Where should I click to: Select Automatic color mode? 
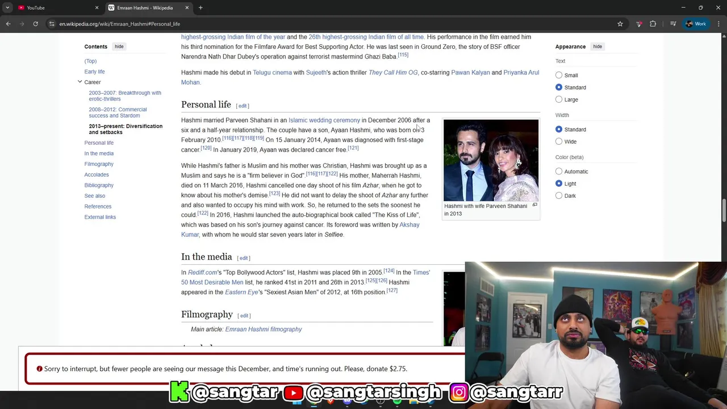click(559, 172)
